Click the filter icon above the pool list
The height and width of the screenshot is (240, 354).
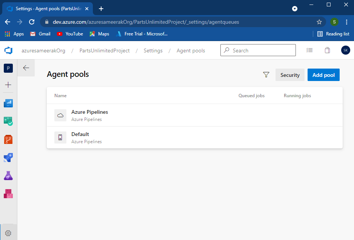click(x=266, y=75)
